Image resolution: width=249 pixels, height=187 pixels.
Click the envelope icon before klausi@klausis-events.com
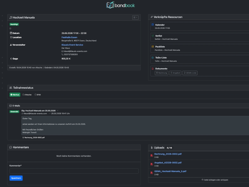click(x=63, y=51)
